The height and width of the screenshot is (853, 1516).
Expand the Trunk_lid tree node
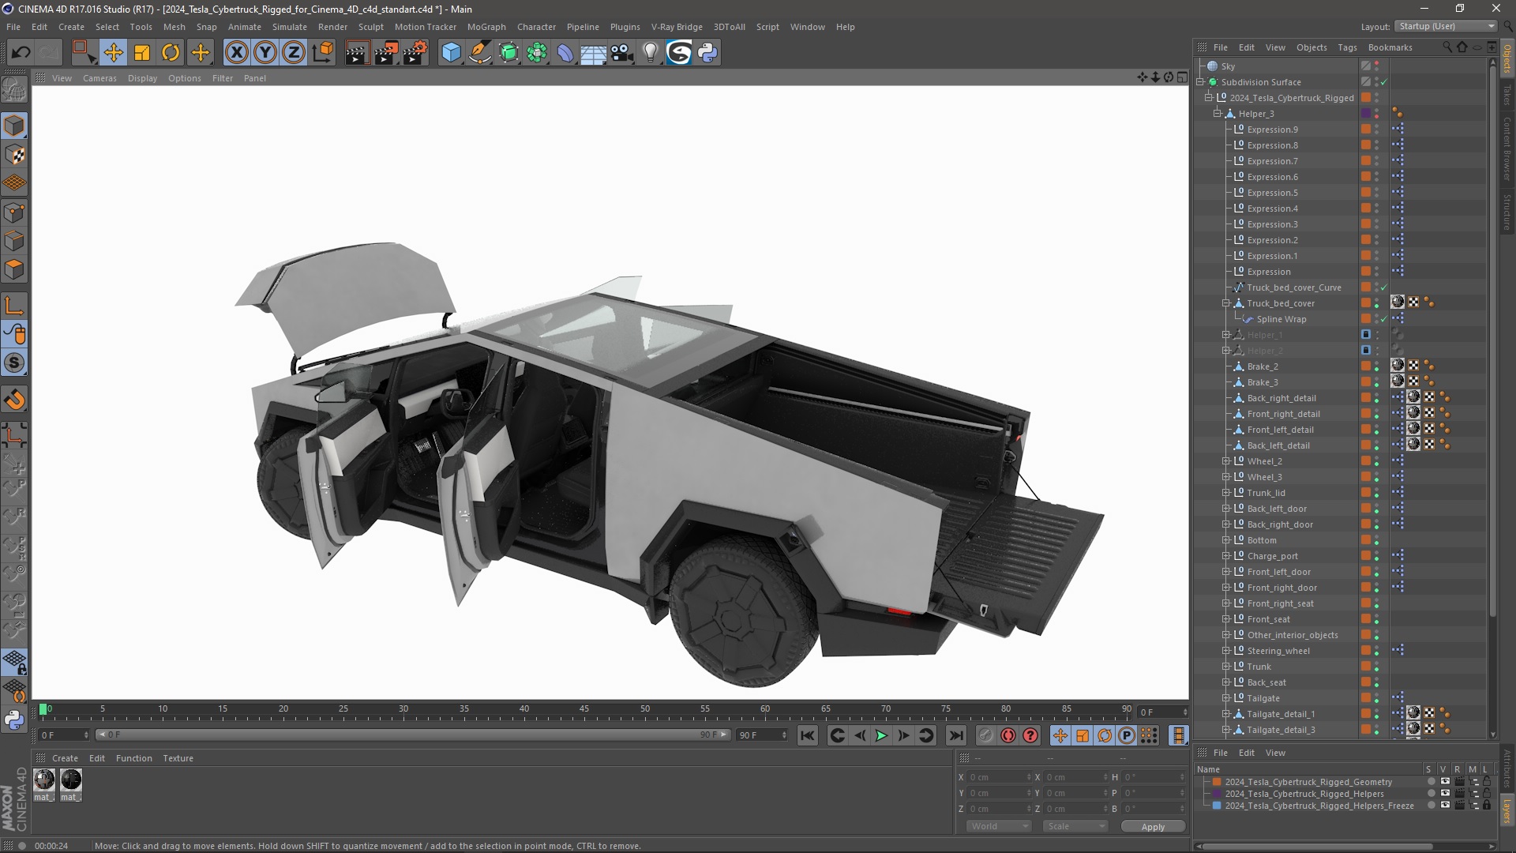point(1226,493)
